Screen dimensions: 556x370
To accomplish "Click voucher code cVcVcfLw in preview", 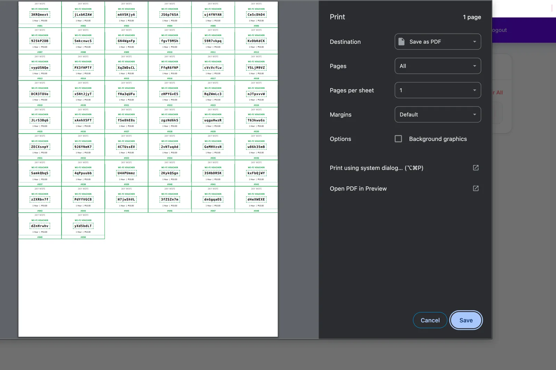I will click(213, 68).
